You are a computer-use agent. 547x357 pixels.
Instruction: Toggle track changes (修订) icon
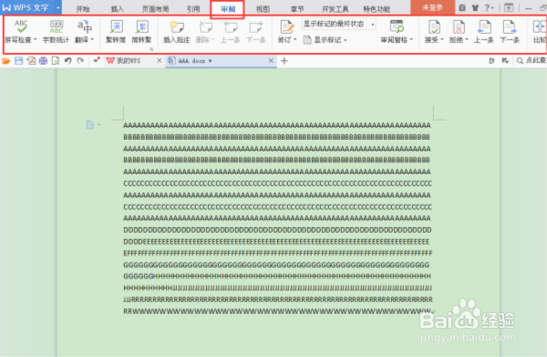[x=287, y=26]
